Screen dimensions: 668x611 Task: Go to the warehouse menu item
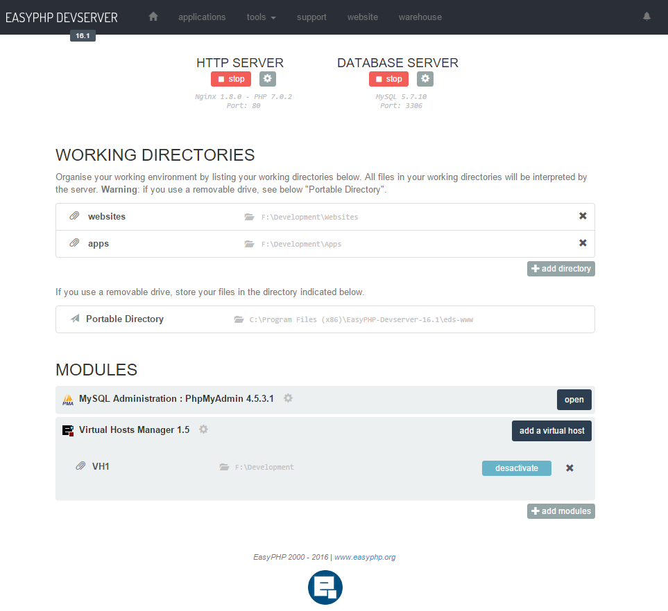[420, 17]
